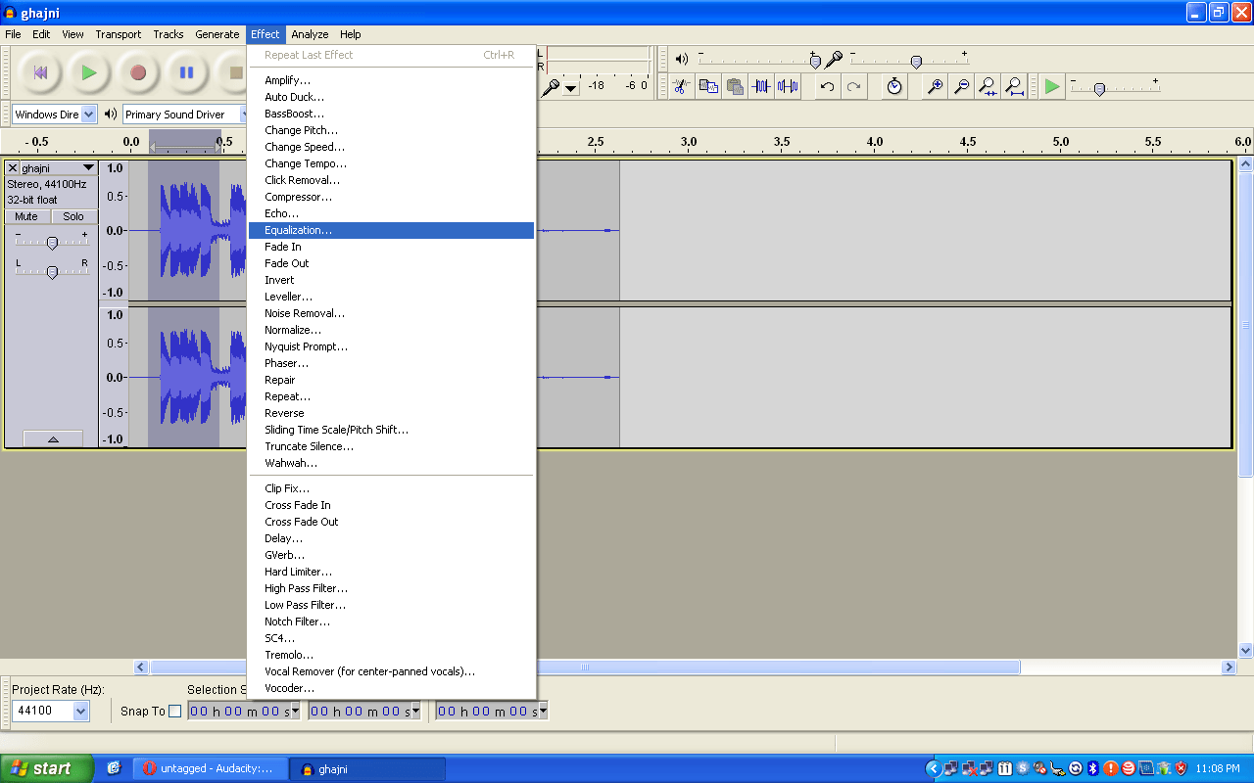Mute the ghajni track
1254x783 pixels.
[26, 216]
